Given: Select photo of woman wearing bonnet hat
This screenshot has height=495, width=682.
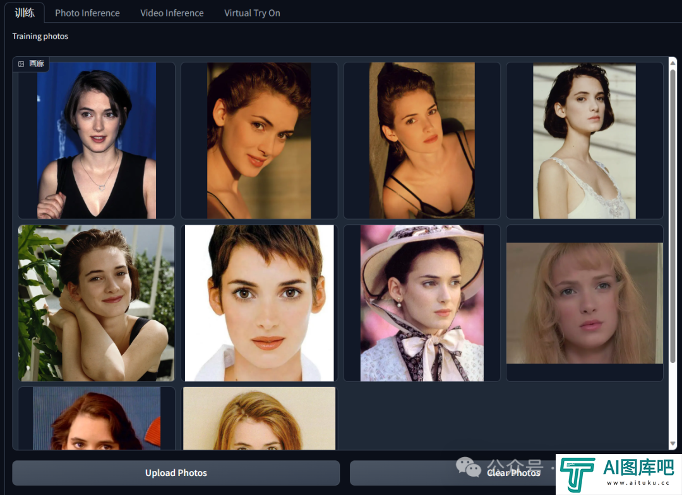Looking at the screenshot, I should 422,303.
